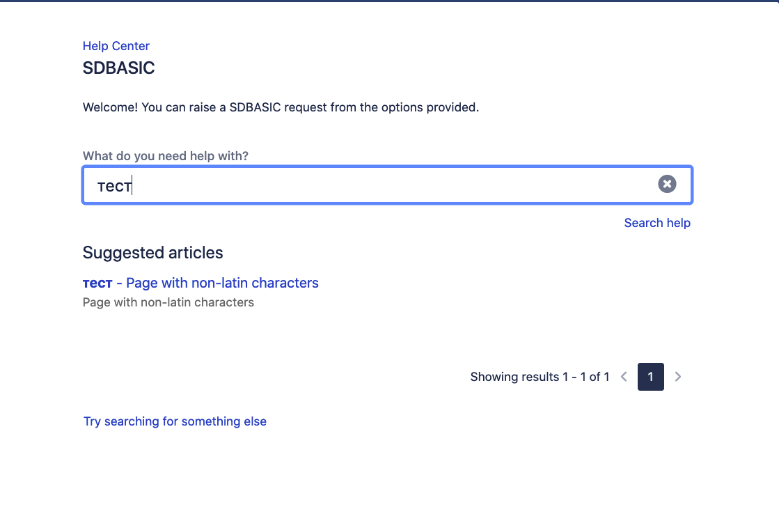Image resolution: width=779 pixels, height=514 pixels.
Task: Click the SDBASIC heading
Action: pos(118,68)
